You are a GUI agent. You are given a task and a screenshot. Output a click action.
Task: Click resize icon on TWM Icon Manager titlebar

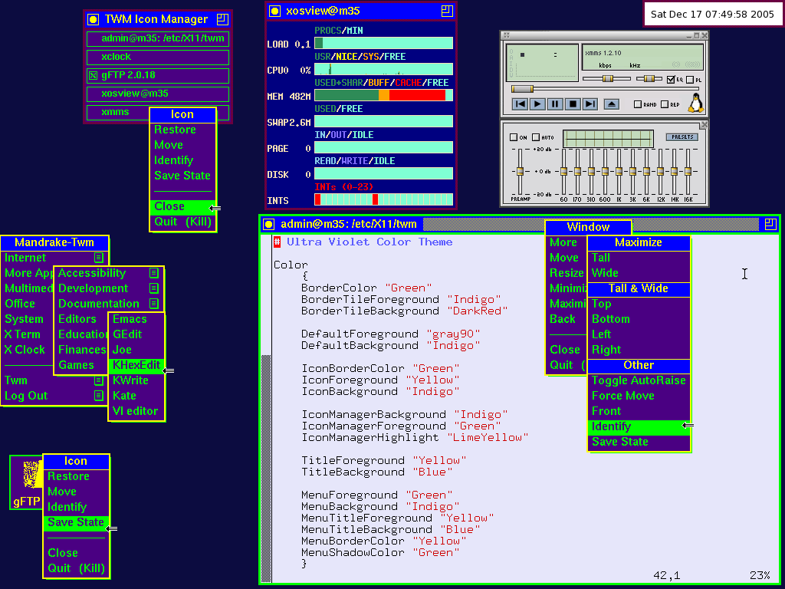pos(223,19)
